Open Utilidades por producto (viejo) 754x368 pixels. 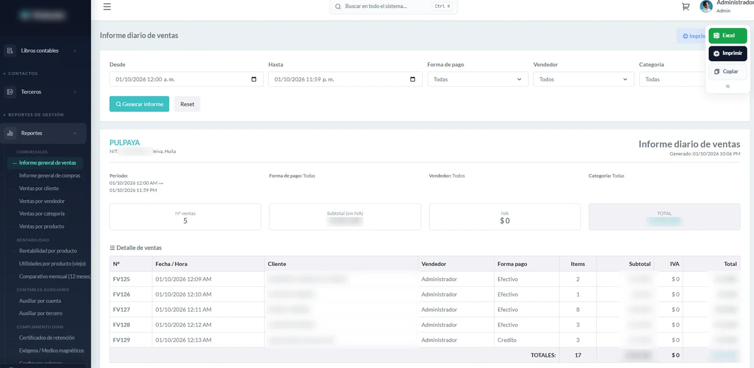pos(52,264)
